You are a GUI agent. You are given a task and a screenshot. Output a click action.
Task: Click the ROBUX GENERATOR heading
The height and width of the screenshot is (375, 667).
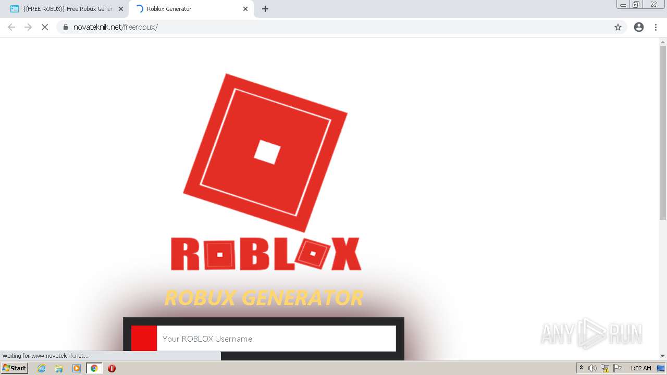(264, 298)
